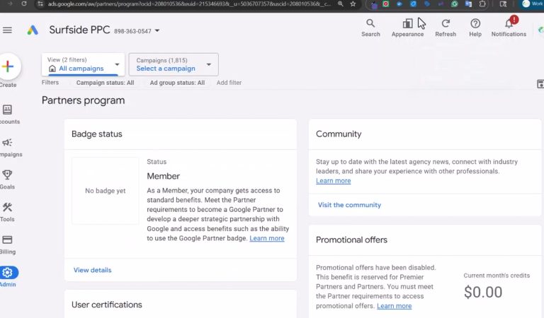The width and height of the screenshot is (544, 318).
Task: Open the browser side panel icon
Action: [503, 4]
